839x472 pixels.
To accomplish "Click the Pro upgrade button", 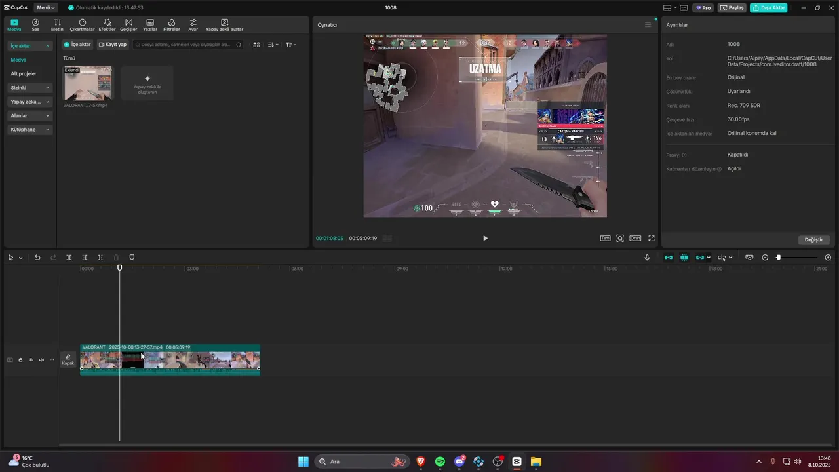I will [704, 8].
